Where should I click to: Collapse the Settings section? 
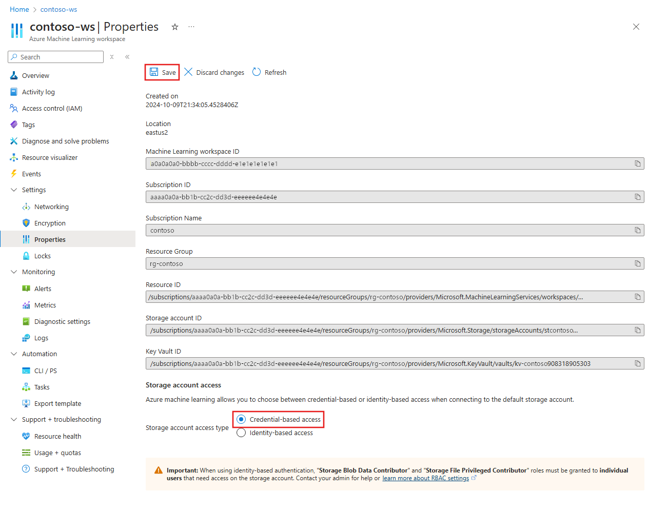coord(14,190)
